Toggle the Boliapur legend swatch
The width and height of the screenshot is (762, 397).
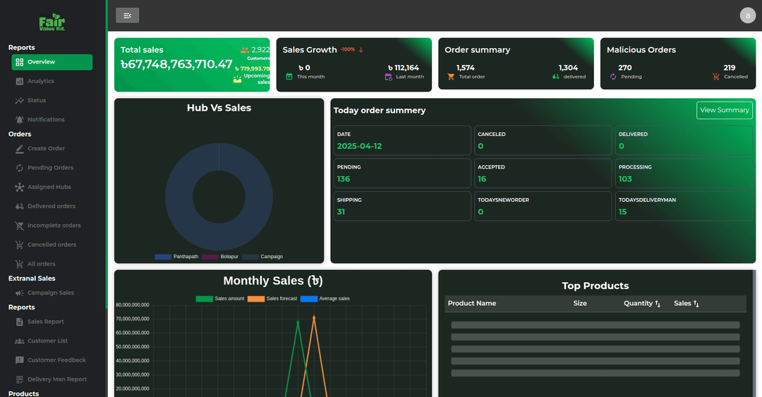(x=210, y=257)
